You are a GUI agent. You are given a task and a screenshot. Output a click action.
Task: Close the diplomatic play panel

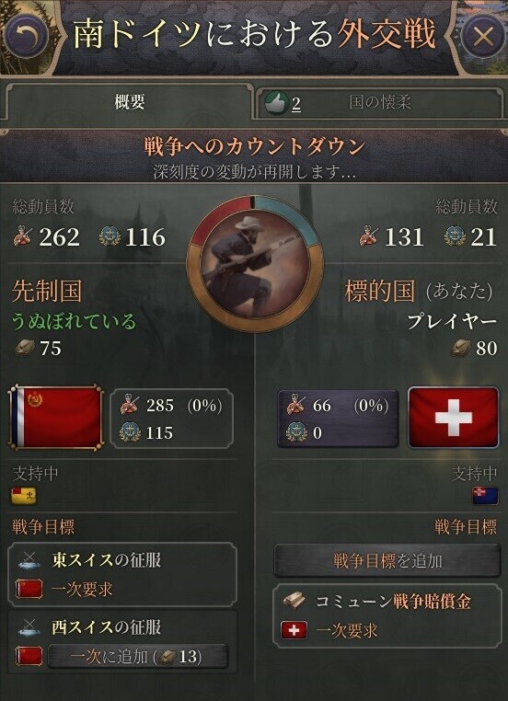483,36
